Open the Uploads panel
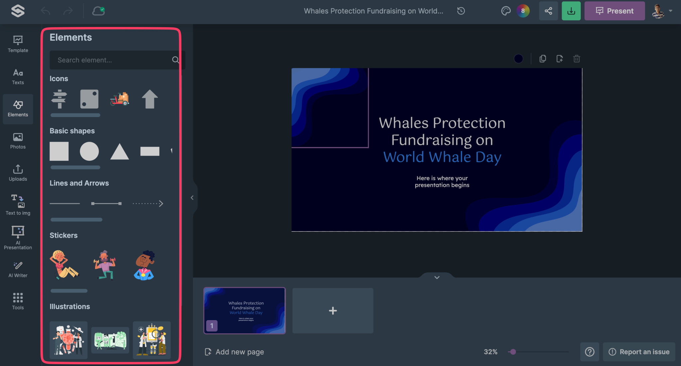Image resolution: width=681 pixels, height=366 pixels. [18, 173]
